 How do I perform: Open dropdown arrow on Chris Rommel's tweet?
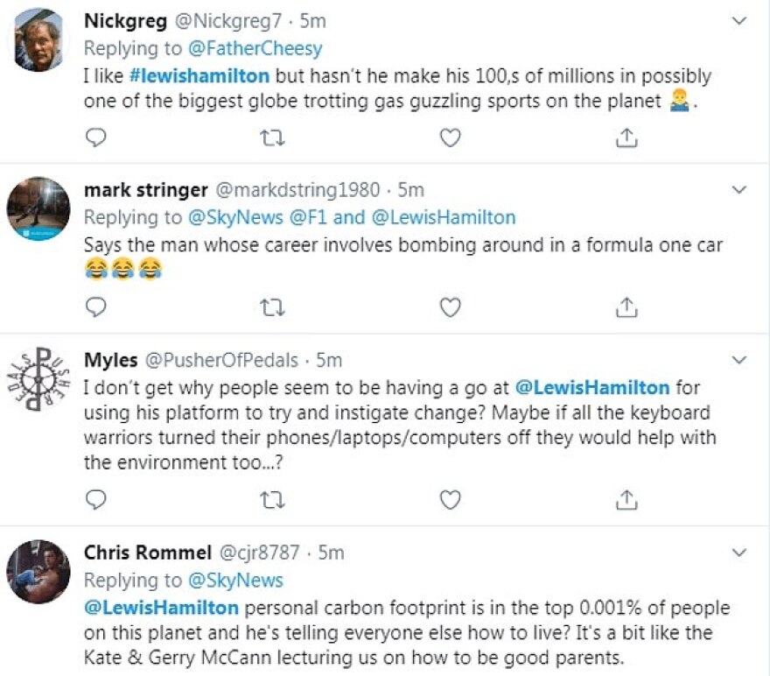point(739,553)
